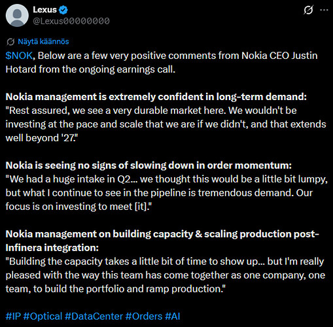333x327 pixels.
Task: Open the $NOK cashtag
Action: click(19, 56)
